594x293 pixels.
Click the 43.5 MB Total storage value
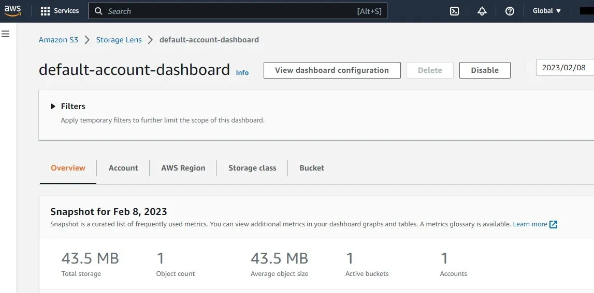(90, 258)
